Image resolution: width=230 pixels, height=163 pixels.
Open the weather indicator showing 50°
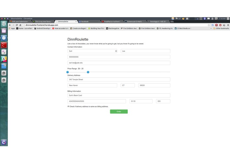coord(178,18)
